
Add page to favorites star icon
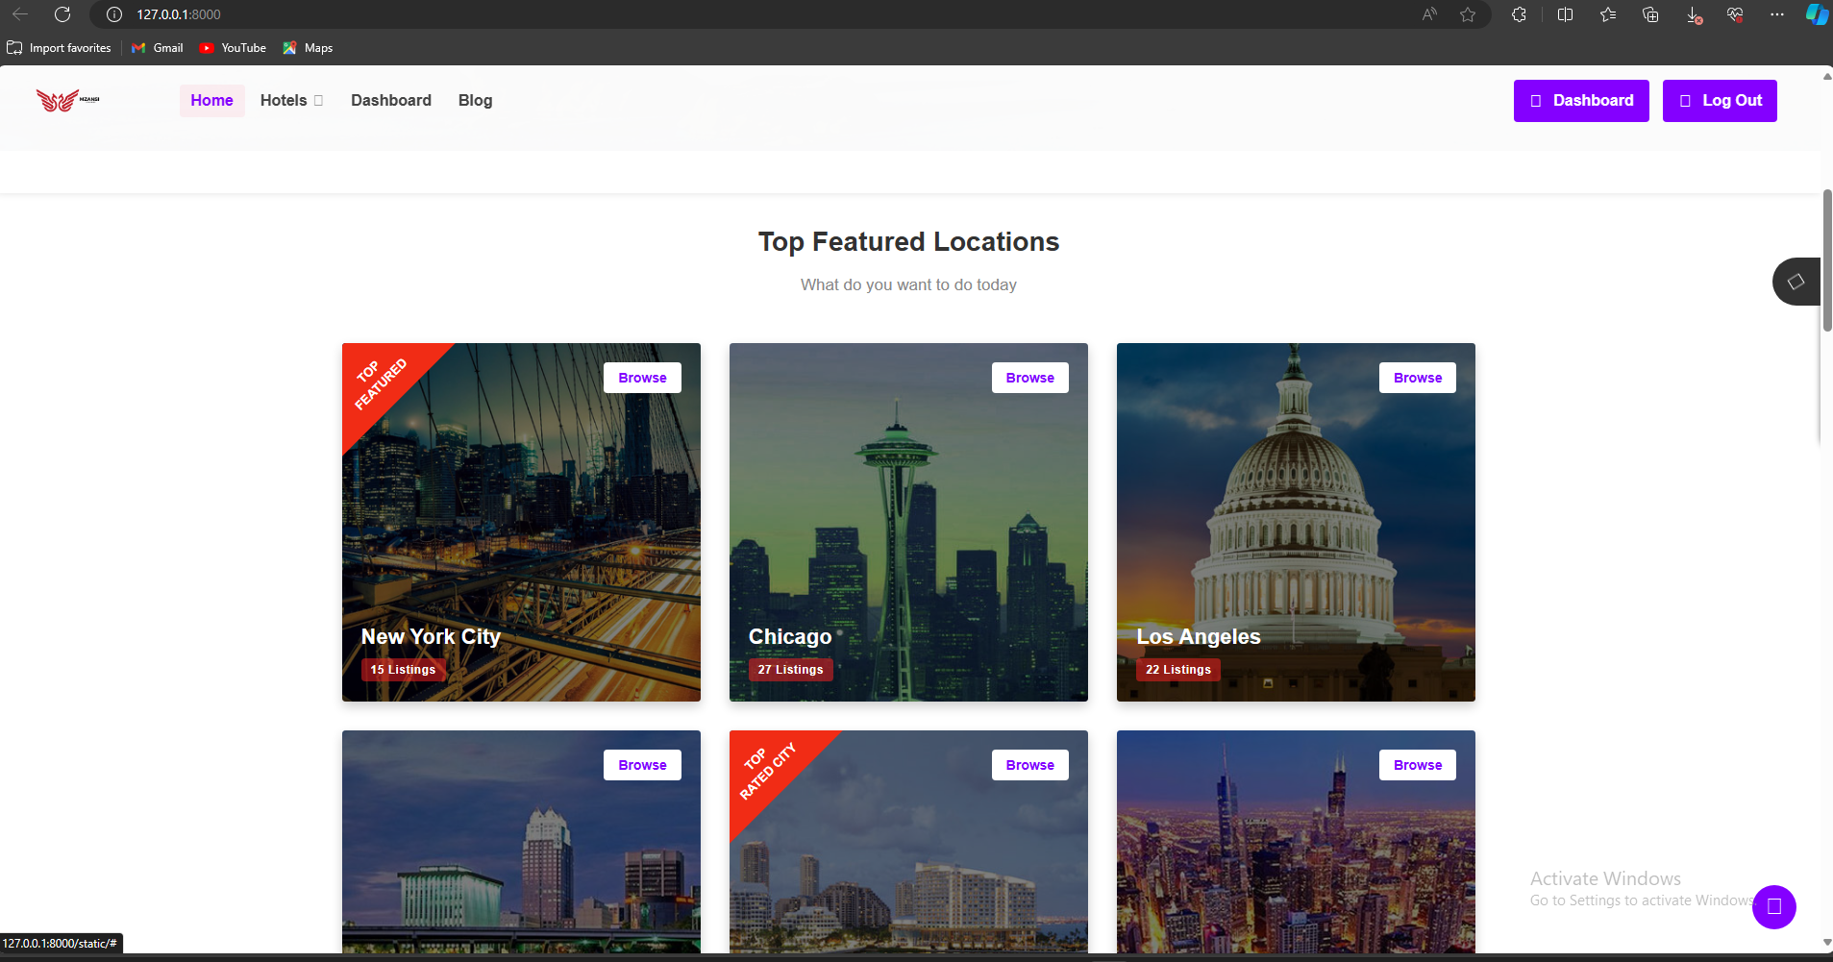tap(1468, 14)
